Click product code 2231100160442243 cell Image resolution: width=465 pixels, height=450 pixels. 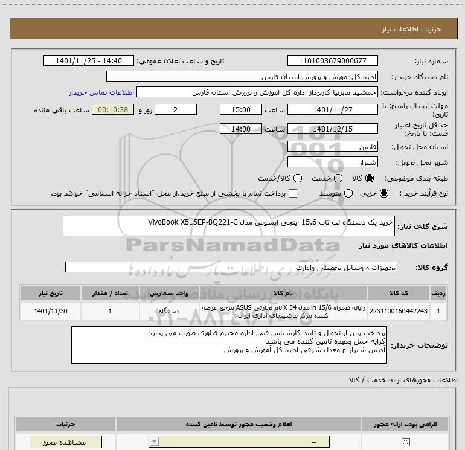(399, 311)
